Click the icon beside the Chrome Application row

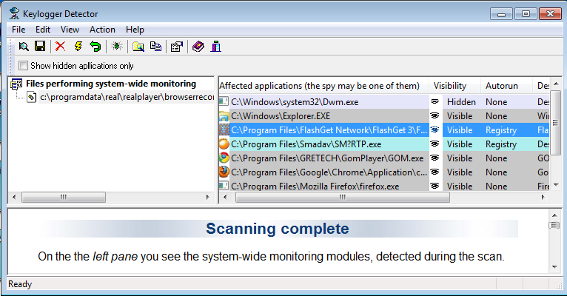click(224, 172)
